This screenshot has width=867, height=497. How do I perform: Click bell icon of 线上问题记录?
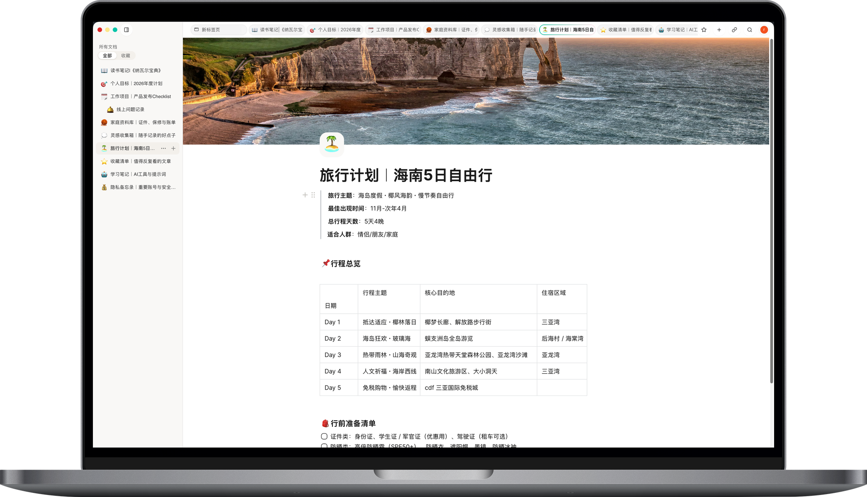(110, 109)
